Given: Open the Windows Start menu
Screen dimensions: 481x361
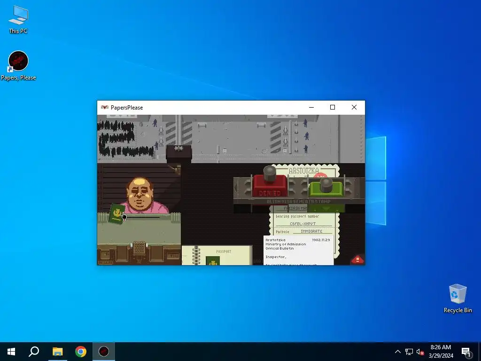Looking at the screenshot, I should pyautogui.click(x=11, y=352).
